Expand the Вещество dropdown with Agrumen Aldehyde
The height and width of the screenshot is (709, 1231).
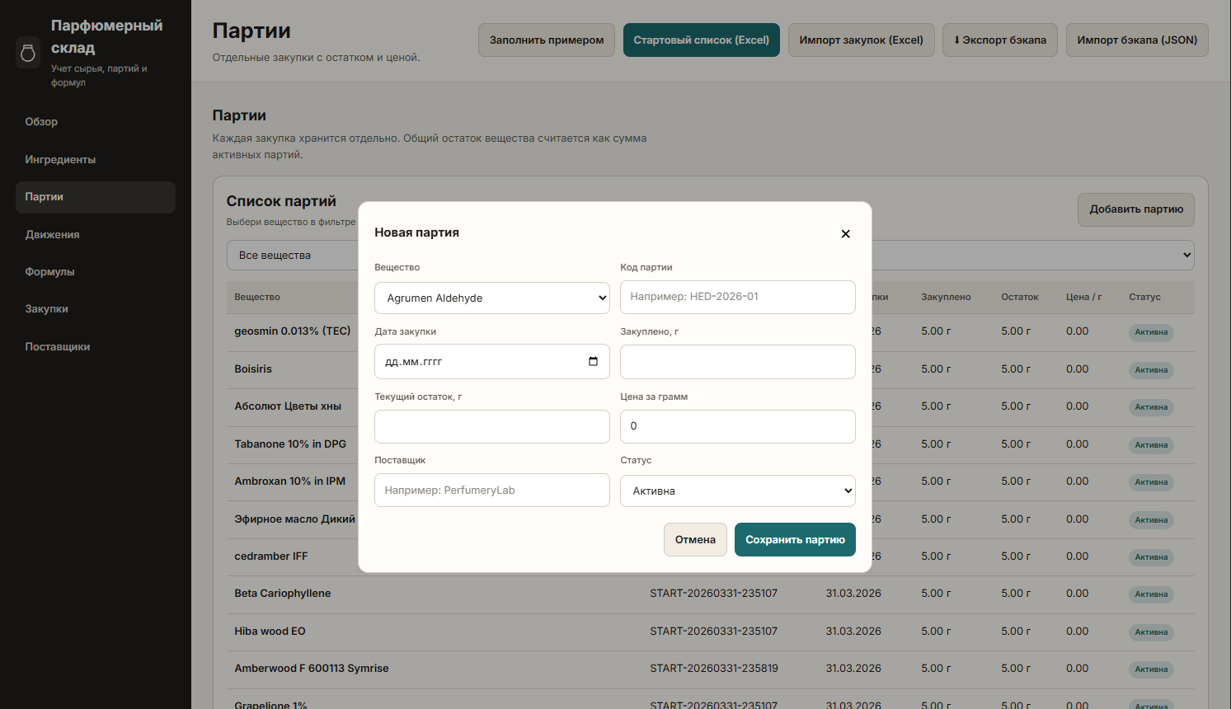tap(491, 298)
